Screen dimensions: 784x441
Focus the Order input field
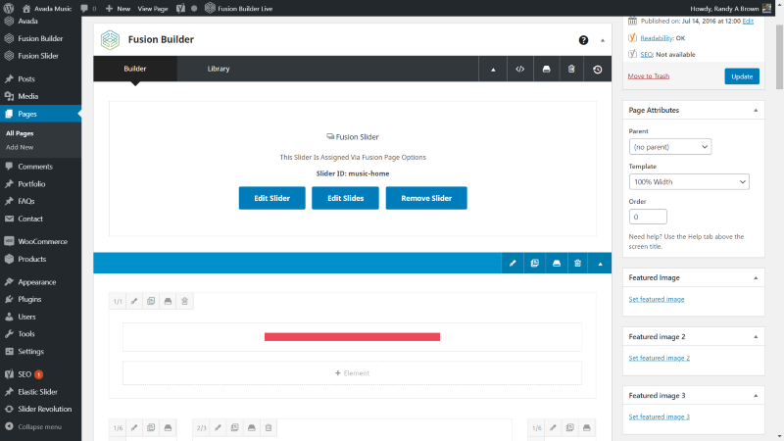pyautogui.click(x=648, y=217)
